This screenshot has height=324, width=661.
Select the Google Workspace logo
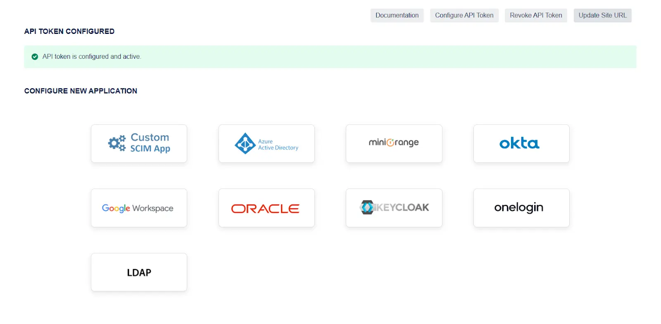138,208
